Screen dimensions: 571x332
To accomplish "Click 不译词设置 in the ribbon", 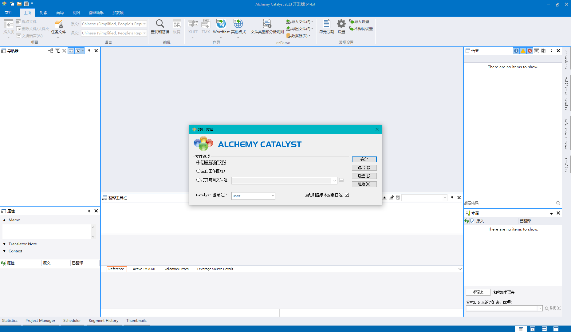I will [x=361, y=29].
